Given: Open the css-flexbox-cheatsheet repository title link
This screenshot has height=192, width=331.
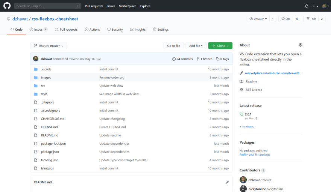Looking at the screenshot, I should click(x=55, y=19).
